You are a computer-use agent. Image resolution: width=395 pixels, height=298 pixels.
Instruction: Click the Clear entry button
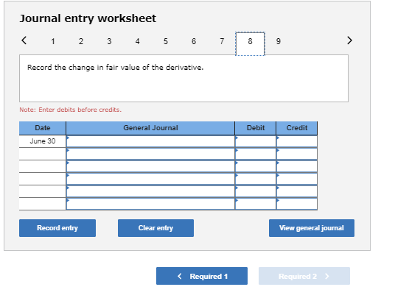pos(155,228)
